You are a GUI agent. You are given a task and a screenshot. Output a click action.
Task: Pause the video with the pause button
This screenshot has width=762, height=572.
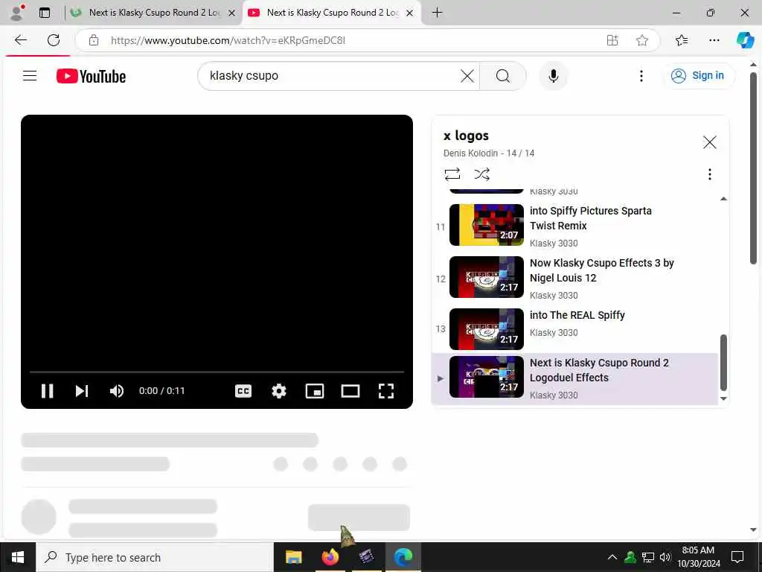(x=47, y=391)
